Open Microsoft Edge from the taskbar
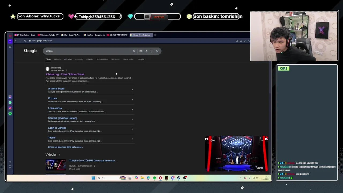The image size is (343, 193). [x=148, y=178]
